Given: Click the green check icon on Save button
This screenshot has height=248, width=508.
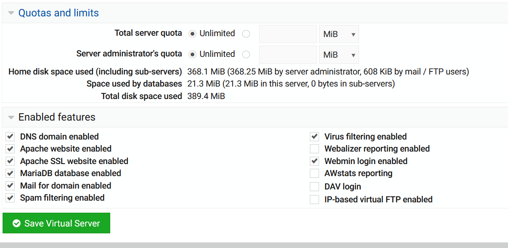Looking at the screenshot, I should click(x=16, y=223).
